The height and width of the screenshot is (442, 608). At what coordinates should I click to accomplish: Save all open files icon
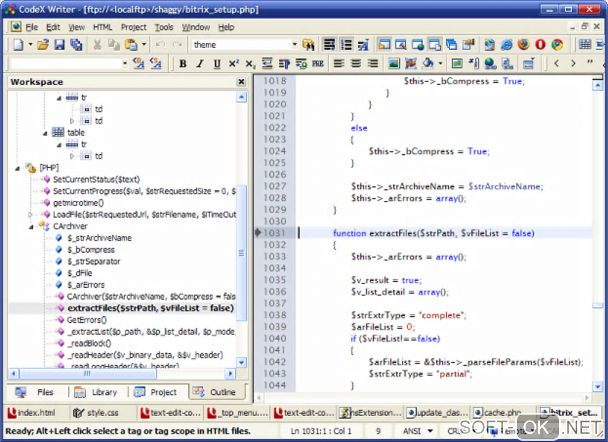coord(76,45)
